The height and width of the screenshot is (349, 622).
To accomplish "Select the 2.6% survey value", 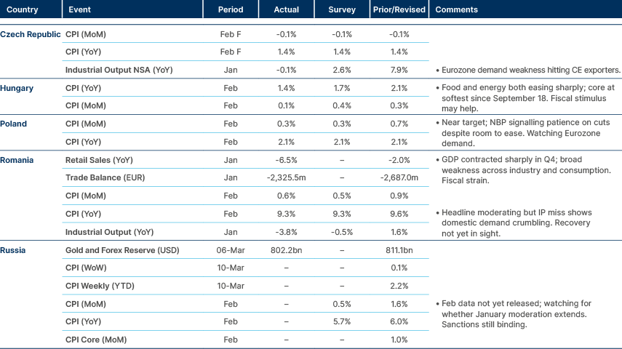I will click(341, 70).
